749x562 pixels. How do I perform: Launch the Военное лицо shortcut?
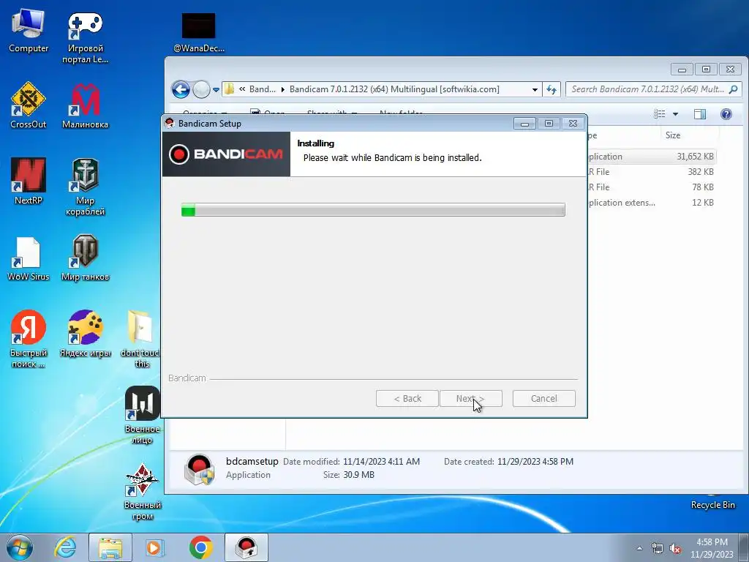pos(142,416)
